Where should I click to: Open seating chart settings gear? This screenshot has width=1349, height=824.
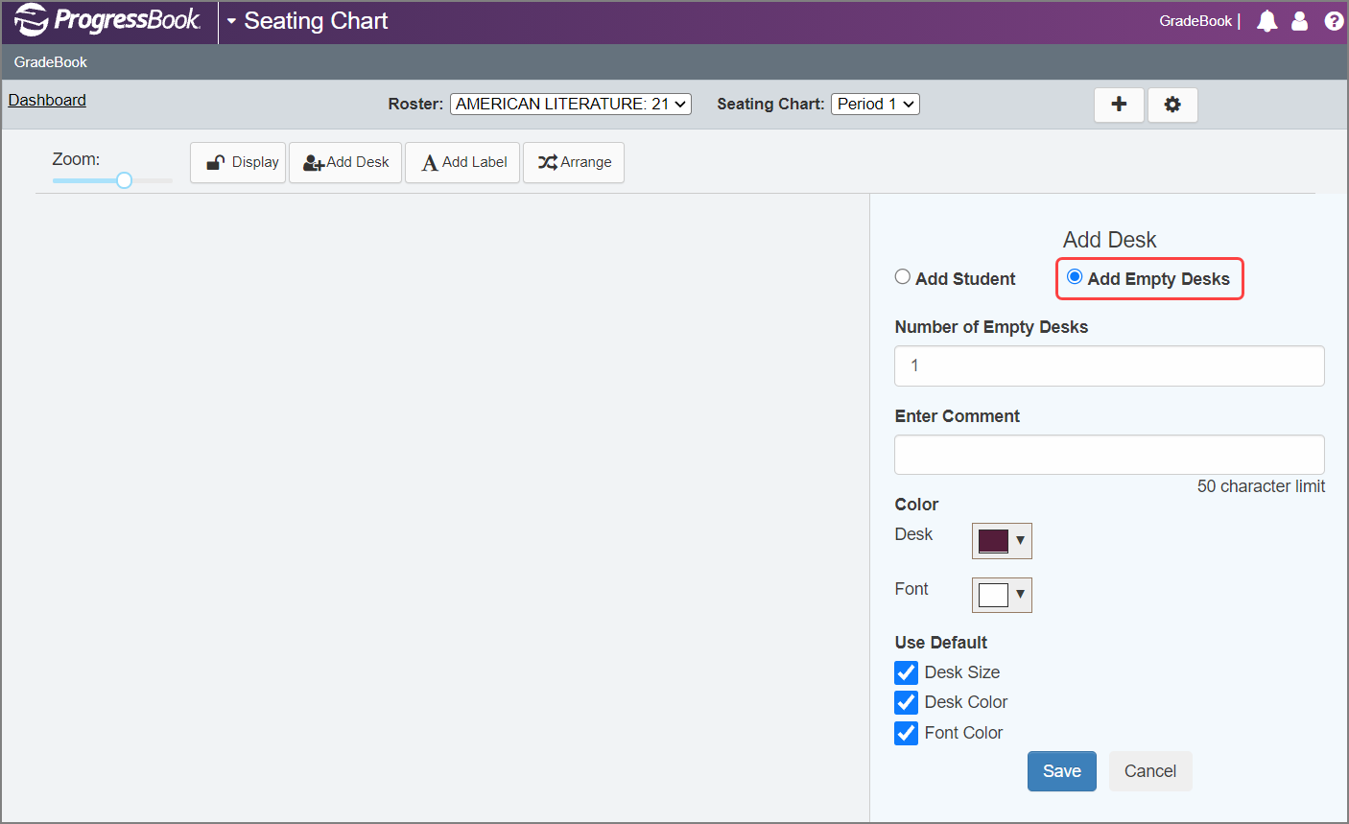coord(1172,105)
